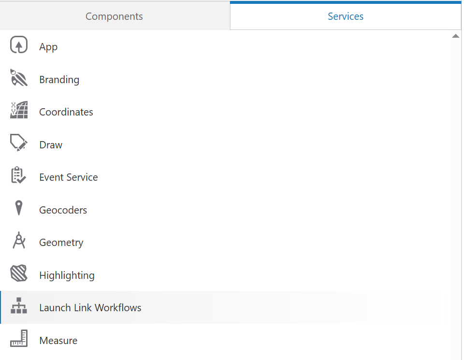Viewport: 470px width, 360px height.
Task: Click the Launch Link Workflows hierarchy icon
Action: [x=19, y=306]
